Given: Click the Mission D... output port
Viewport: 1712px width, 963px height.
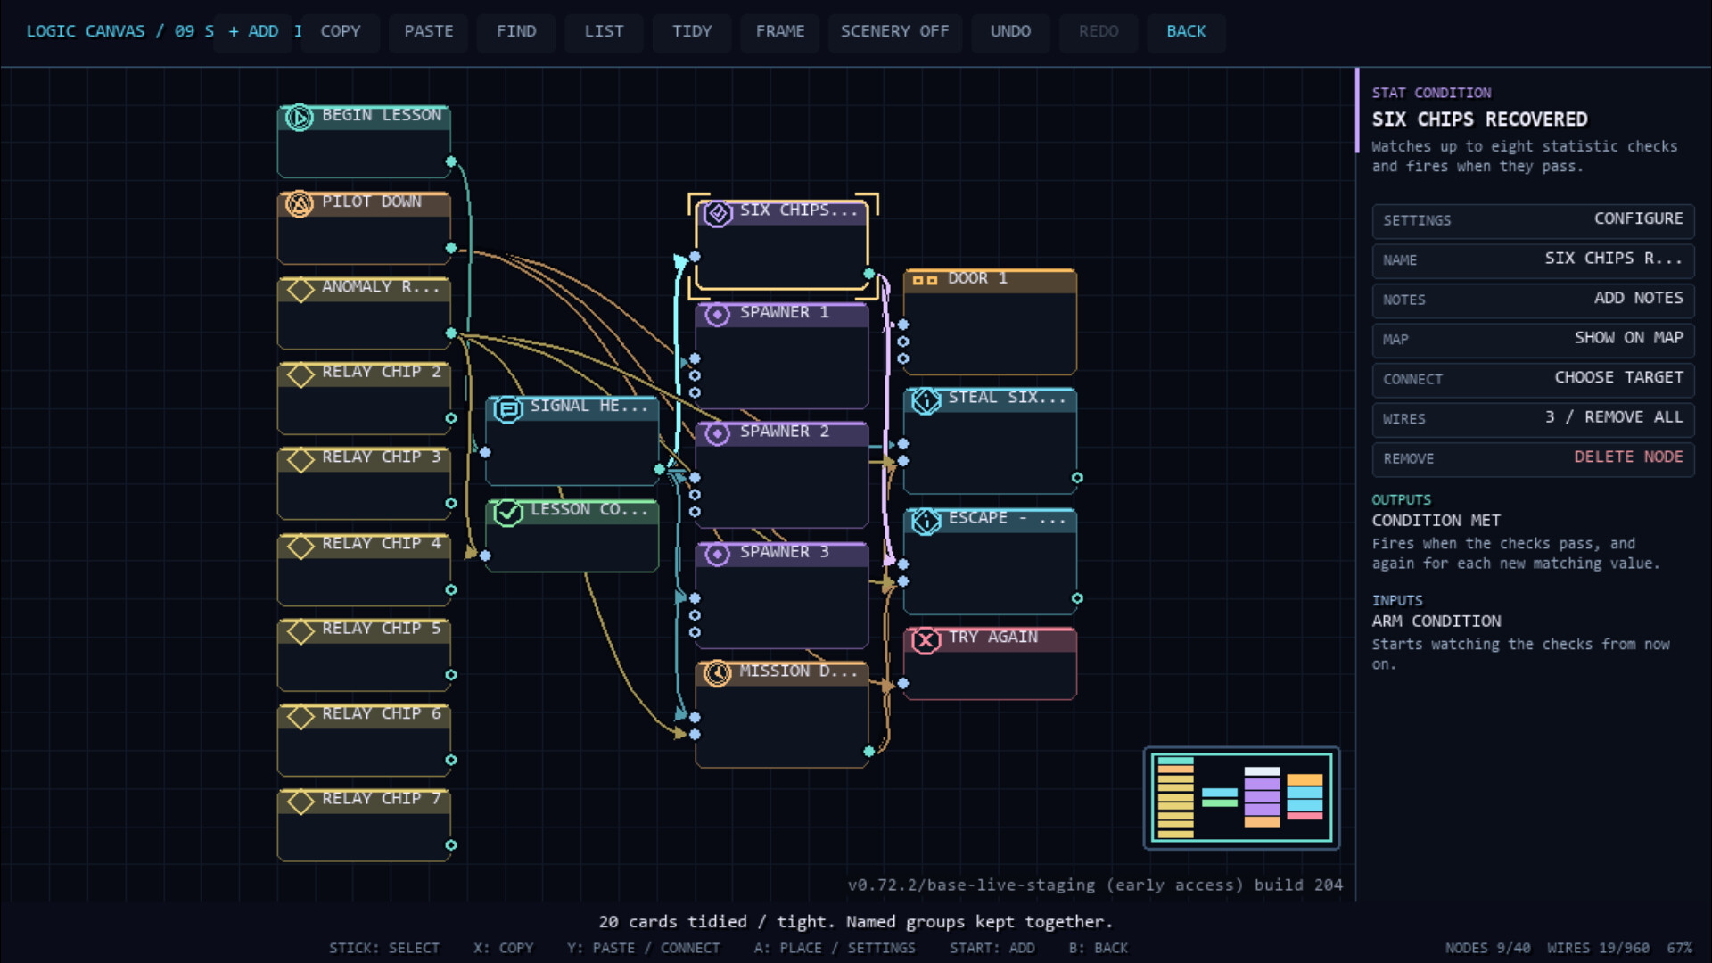Looking at the screenshot, I should pos(869,752).
